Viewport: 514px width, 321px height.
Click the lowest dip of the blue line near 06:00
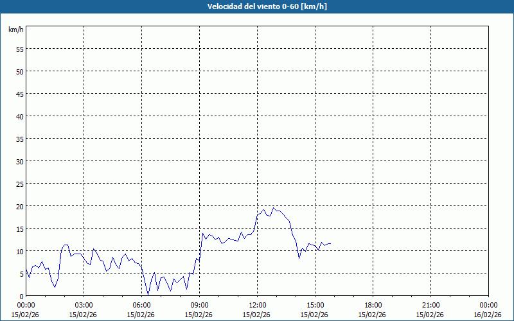[x=148, y=294]
